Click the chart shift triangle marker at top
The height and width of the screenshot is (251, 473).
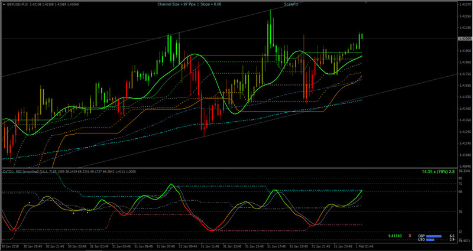coord(366,2)
